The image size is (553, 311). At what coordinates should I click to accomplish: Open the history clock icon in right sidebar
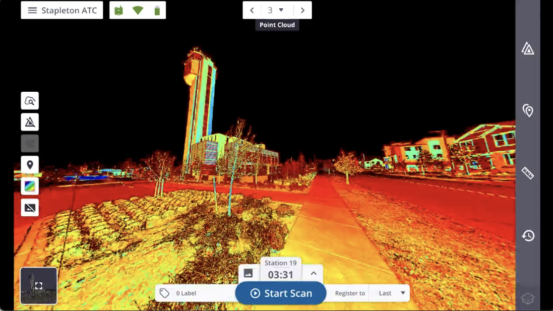click(528, 236)
